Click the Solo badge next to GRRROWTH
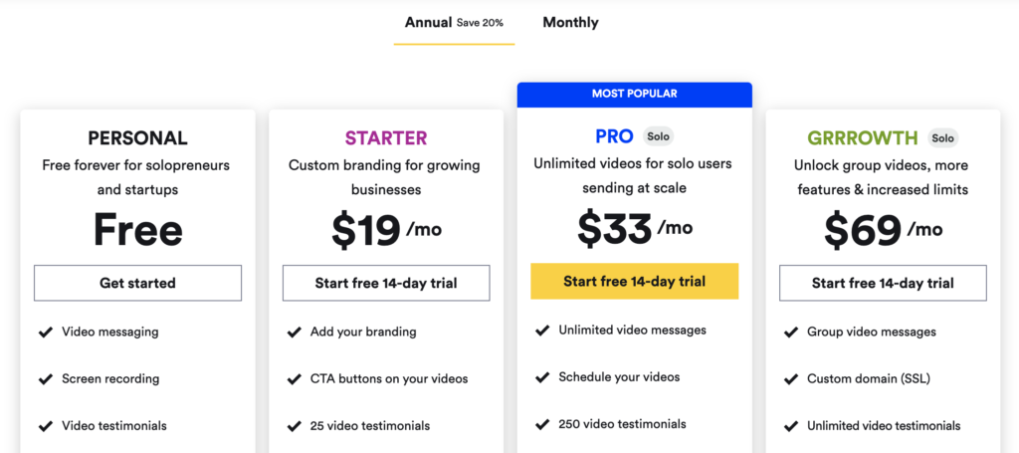The width and height of the screenshot is (1019, 453). tap(943, 137)
